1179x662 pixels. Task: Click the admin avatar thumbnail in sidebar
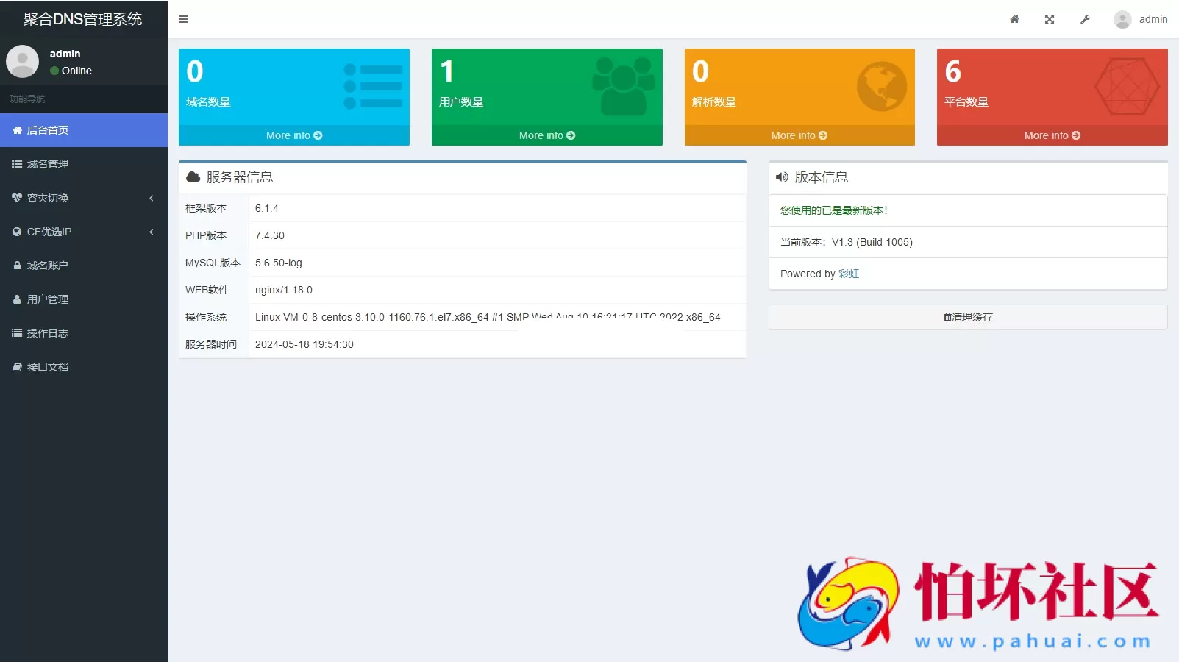click(22, 62)
